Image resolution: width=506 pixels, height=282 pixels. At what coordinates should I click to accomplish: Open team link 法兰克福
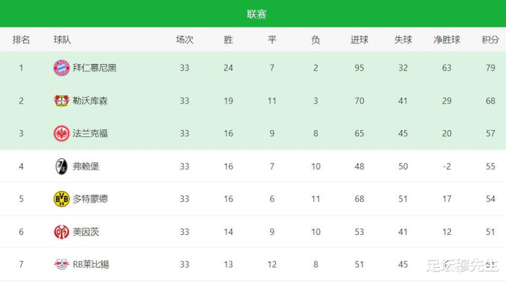(90, 134)
